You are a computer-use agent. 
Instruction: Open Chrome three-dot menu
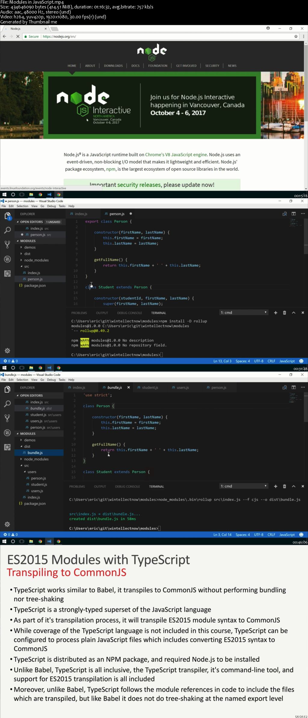tap(303, 36)
